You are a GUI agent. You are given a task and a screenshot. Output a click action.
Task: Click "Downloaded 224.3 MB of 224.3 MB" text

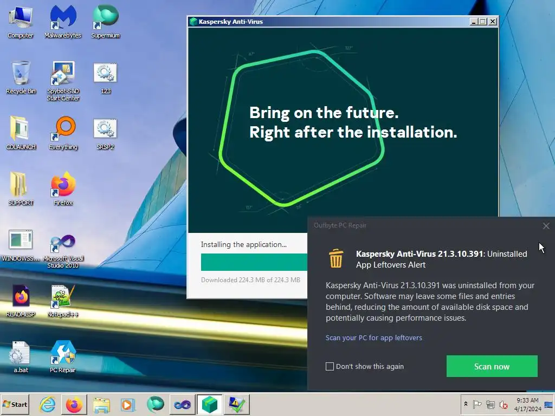point(250,280)
